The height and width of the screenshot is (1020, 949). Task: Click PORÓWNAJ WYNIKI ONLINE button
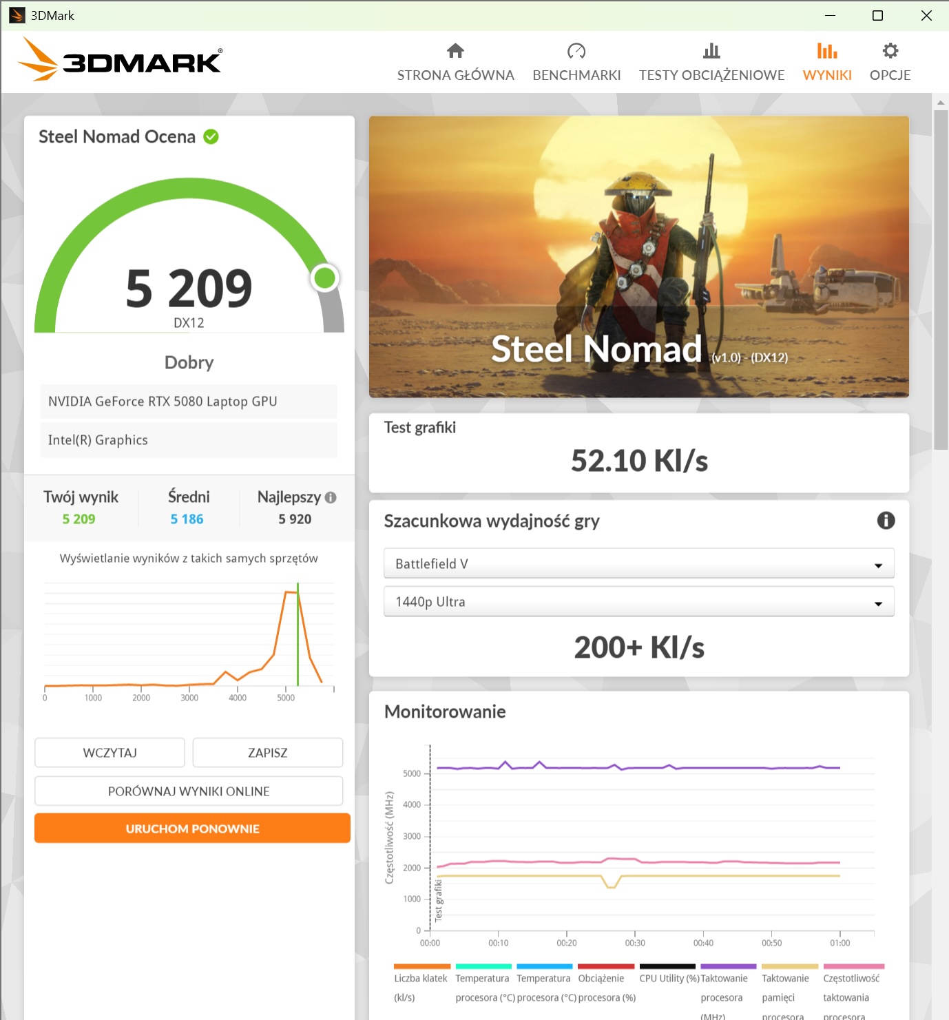click(x=189, y=791)
